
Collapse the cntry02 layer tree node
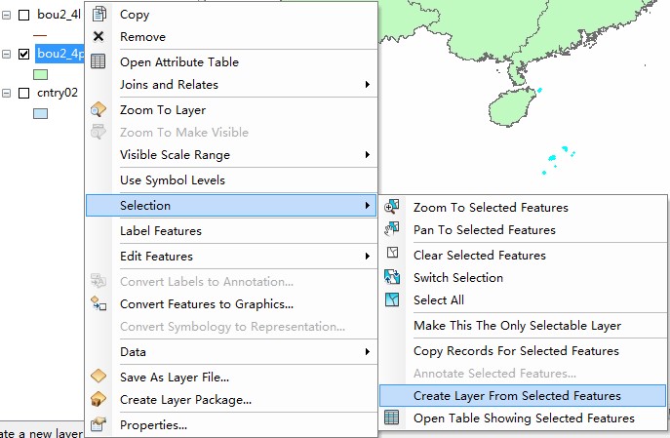6,93
